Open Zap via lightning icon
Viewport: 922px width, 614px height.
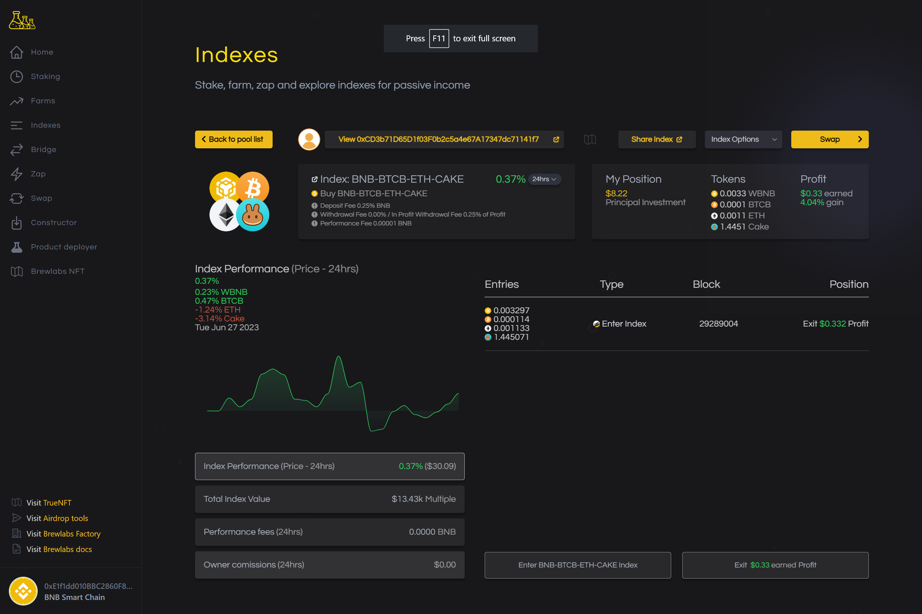17,174
